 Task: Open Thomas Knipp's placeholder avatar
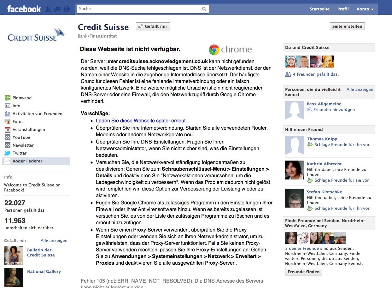coord(295,145)
